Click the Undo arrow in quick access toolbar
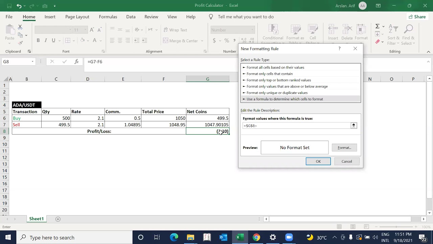 point(19,6)
